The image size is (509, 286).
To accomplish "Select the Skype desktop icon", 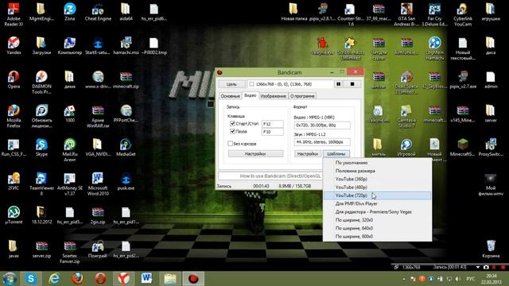I will [41, 148].
